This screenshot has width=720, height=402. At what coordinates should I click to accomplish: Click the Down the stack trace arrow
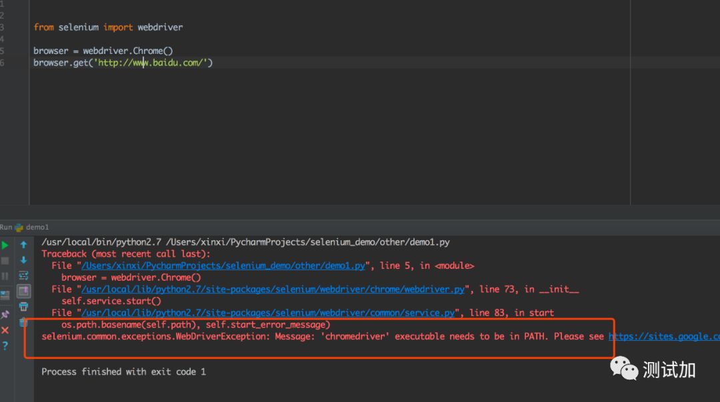coord(23,260)
